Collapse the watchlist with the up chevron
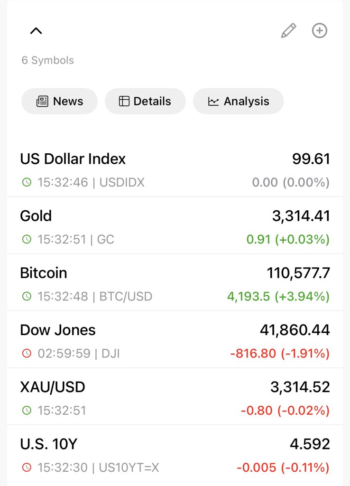The image size is (350, 486). coord(36,31)
